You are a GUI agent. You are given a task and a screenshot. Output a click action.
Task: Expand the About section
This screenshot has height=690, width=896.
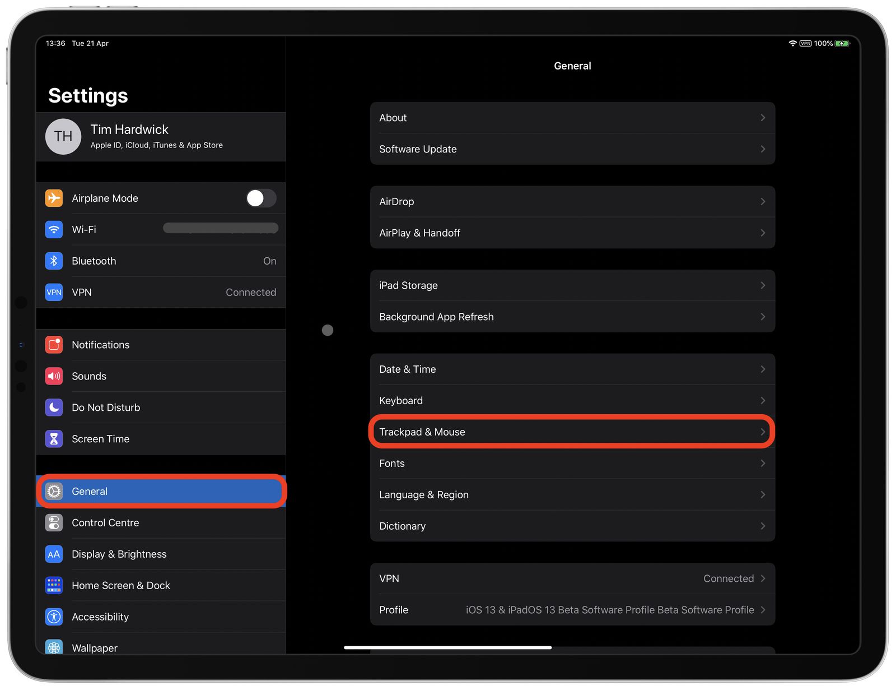572,118
